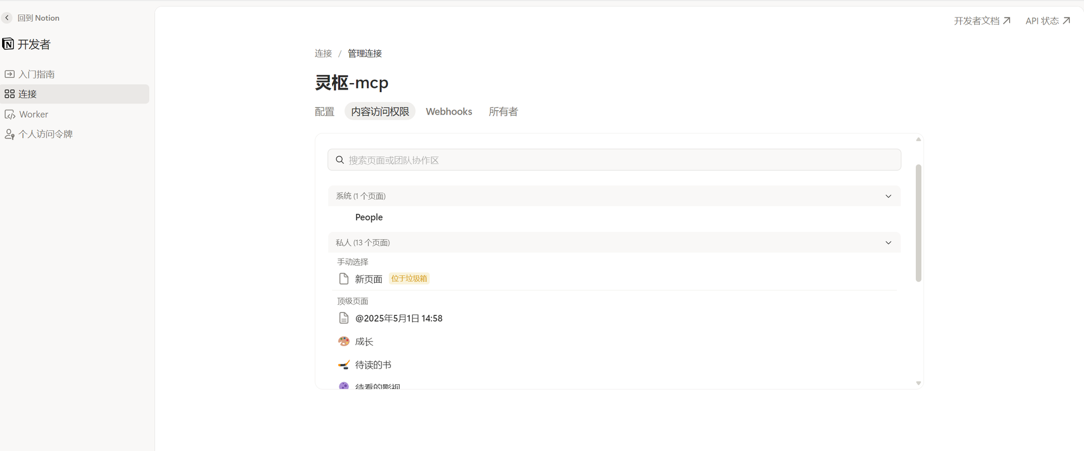Go back via 回到 Notion link

click(x=39, y=18)
